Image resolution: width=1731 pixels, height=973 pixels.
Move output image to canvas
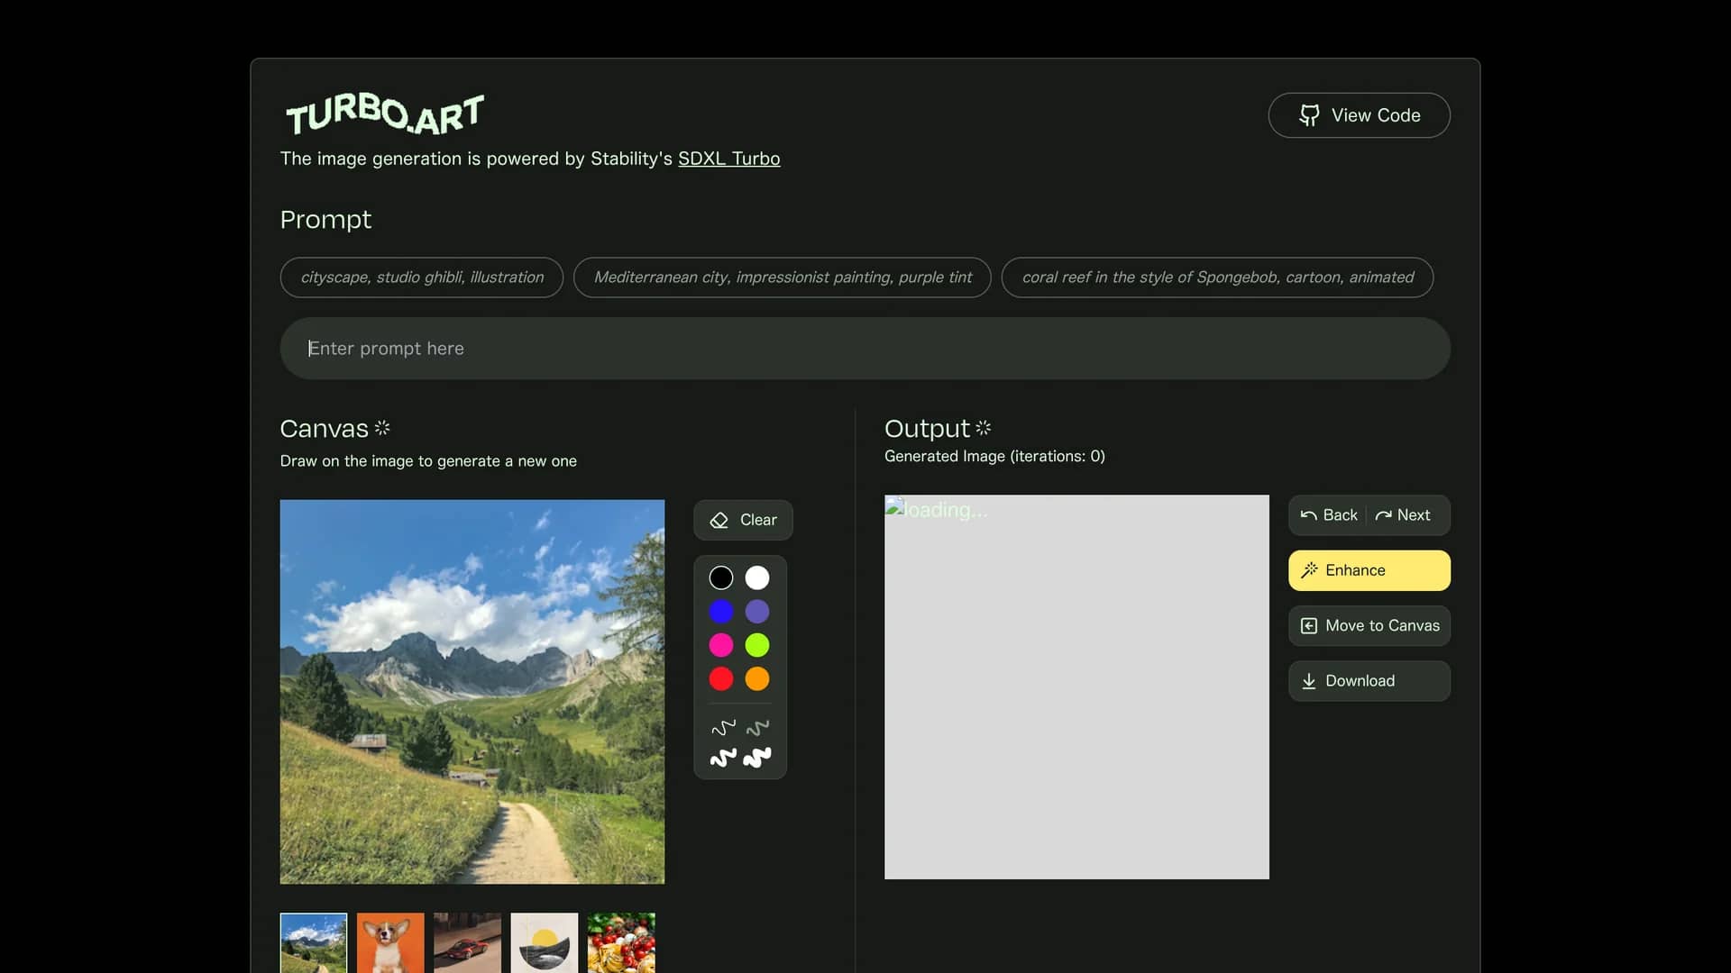1369,625
